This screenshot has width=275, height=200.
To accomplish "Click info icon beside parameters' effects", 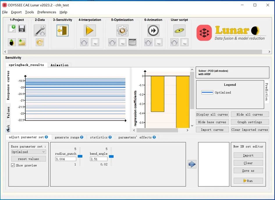I will tap(154, 137).
